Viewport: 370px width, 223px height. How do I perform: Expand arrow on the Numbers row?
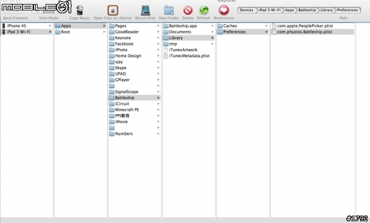158,134
